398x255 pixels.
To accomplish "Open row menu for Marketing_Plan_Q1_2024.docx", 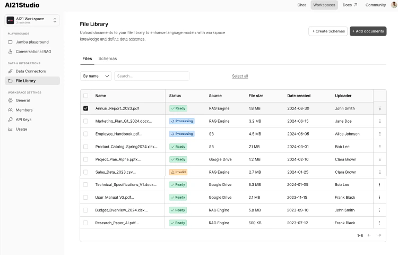I will click(380, 121).
